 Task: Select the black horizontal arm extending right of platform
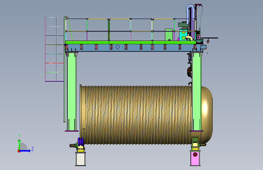coord(209,38)
